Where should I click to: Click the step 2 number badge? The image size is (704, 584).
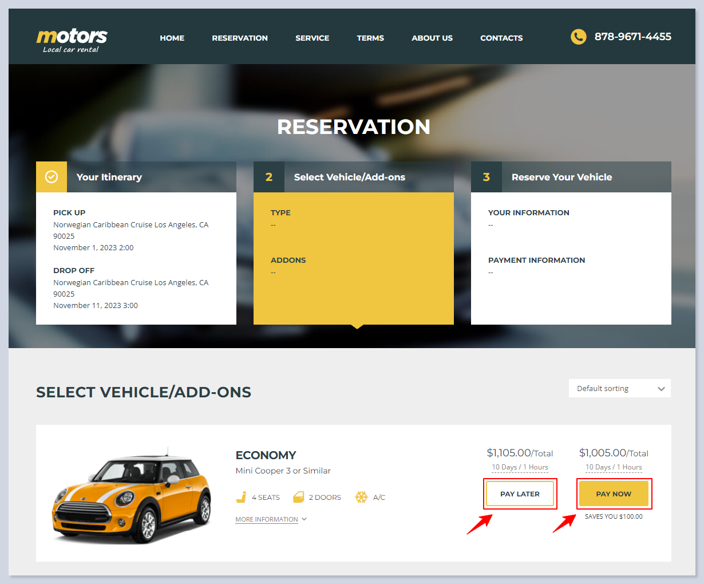coord(269,177)
